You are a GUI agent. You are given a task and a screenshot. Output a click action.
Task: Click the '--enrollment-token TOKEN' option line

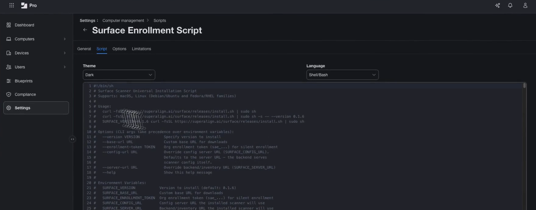[x=185, y=147]
